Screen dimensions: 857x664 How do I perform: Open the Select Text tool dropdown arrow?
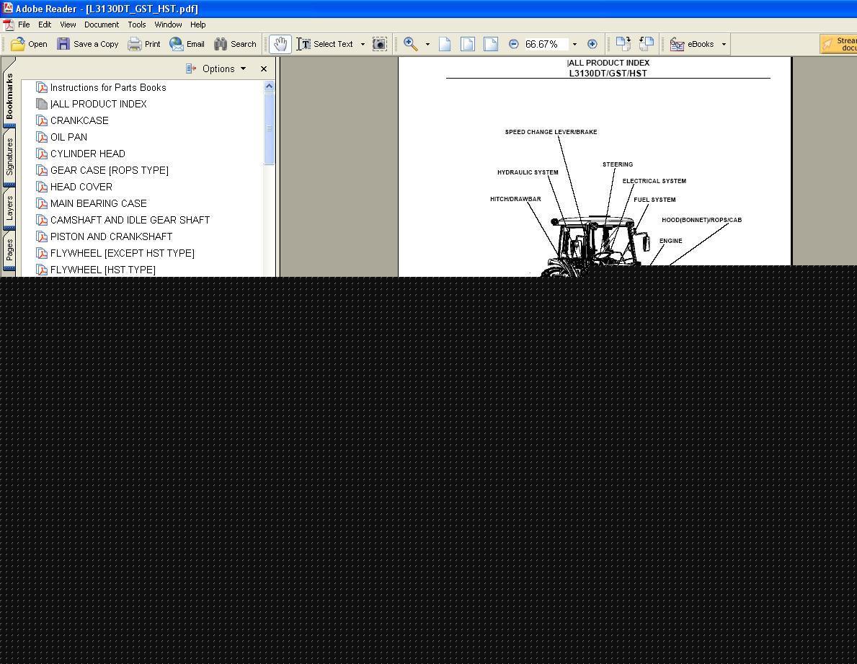pos(363,44)
